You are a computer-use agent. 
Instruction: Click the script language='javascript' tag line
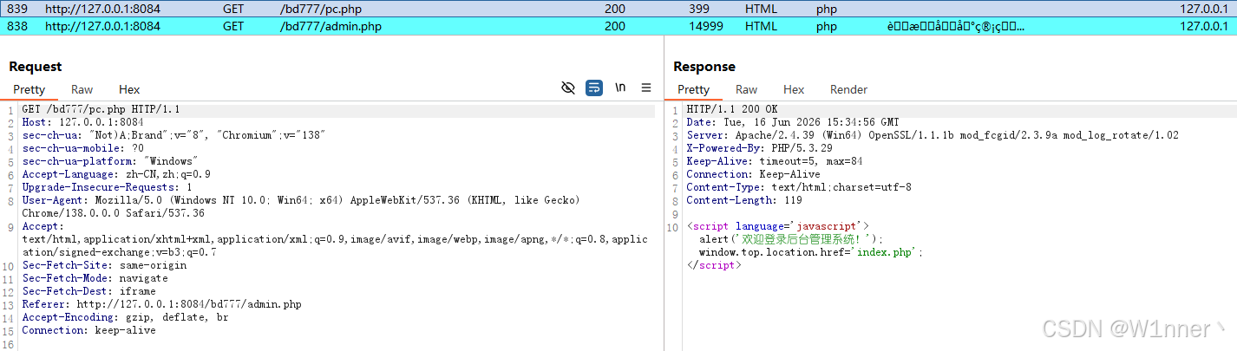(x=777, y=227)
